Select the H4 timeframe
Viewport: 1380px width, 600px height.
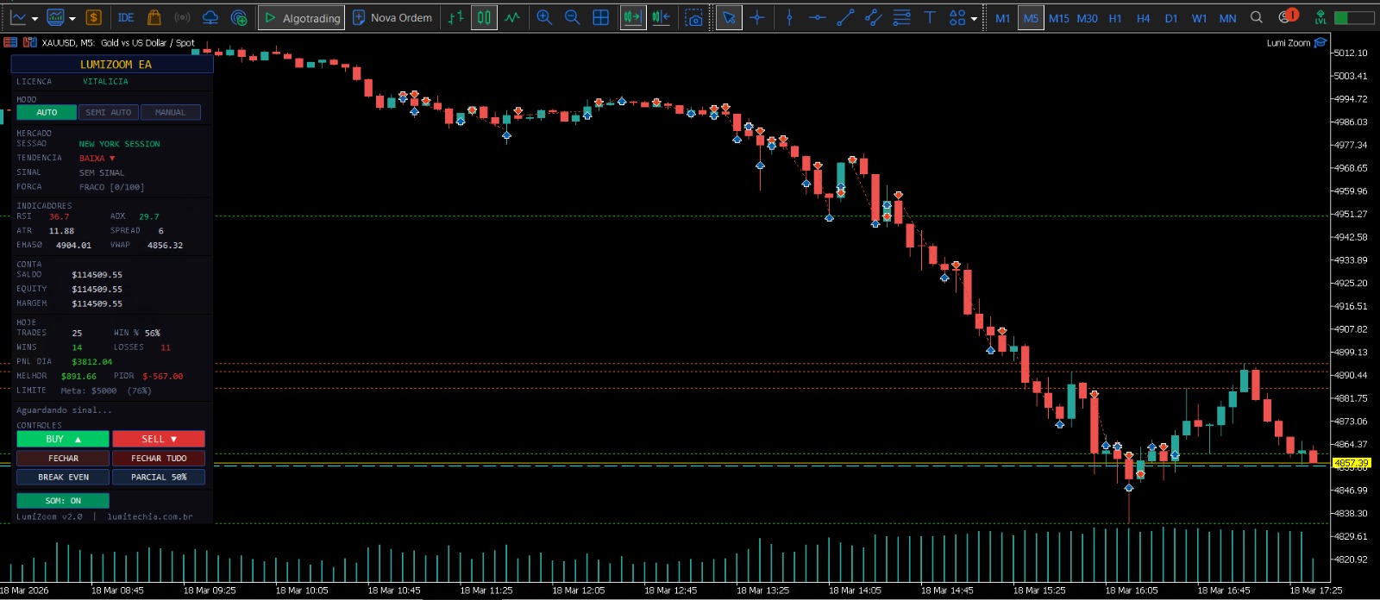point(1143,18)
